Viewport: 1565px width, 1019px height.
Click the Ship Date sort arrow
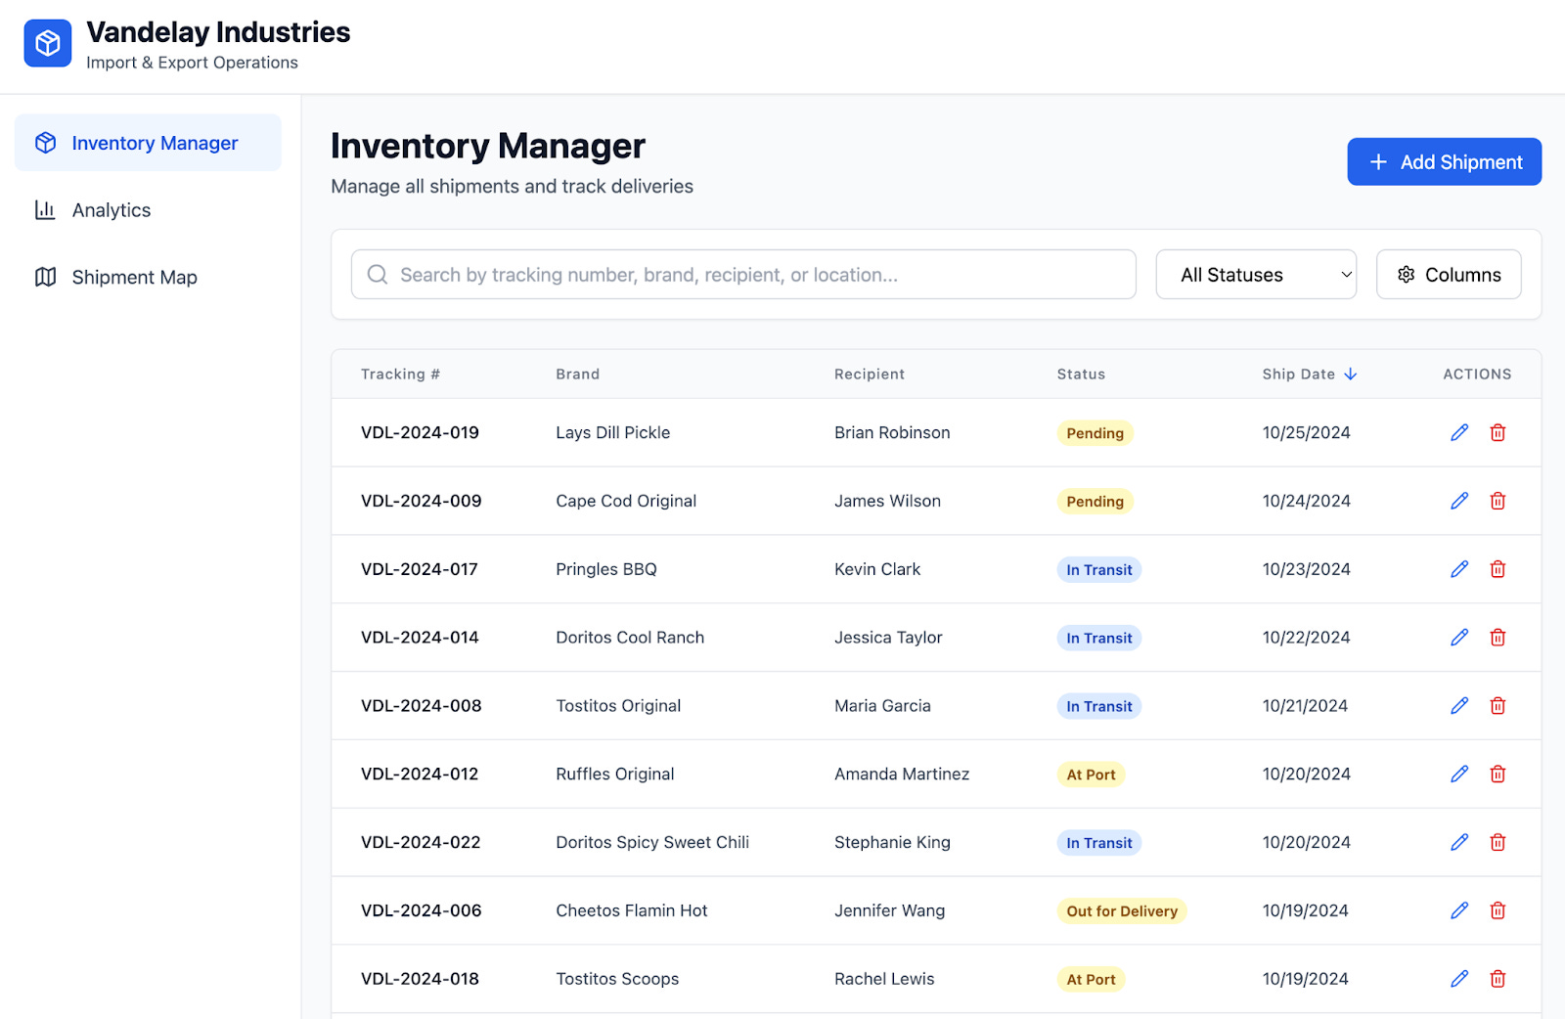click(x=1351, y=375)
